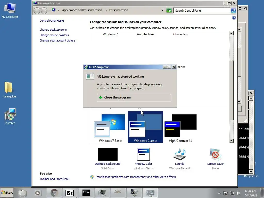Viewport: 264px width, 198px height.
Task: Click the printer taskbar icon
Action: [22, 193]
